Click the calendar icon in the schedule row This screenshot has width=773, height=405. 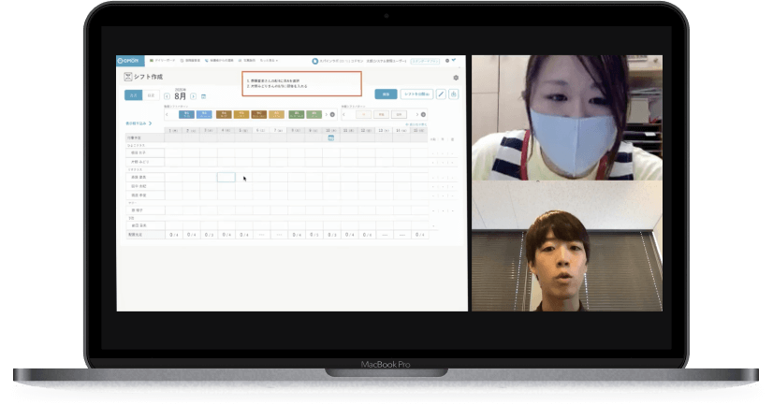[x=330, y=137]
